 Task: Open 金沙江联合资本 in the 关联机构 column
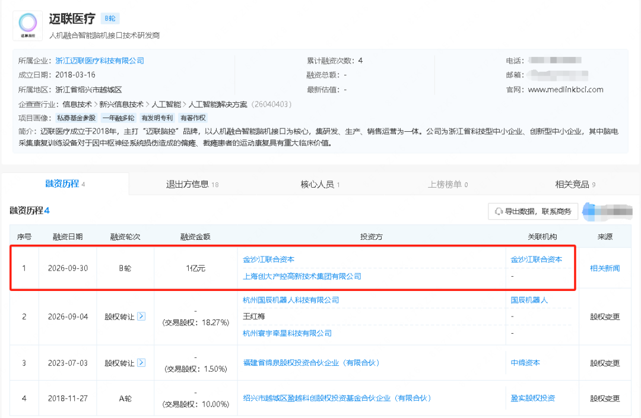point(537,259)
